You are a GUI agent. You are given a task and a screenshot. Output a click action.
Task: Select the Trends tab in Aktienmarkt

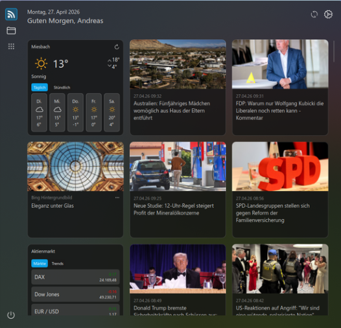pyautogui.click(x=58, y=263)
